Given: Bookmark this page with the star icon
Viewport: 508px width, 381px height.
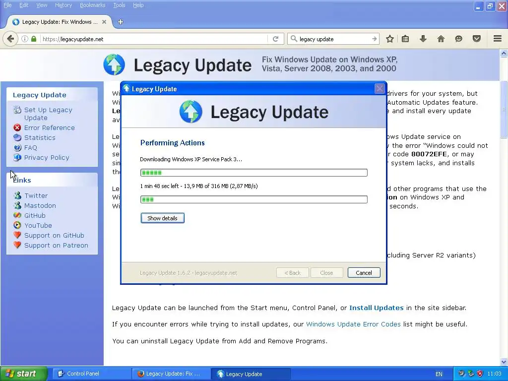Looking at the screenshot, I should (390, 39).
